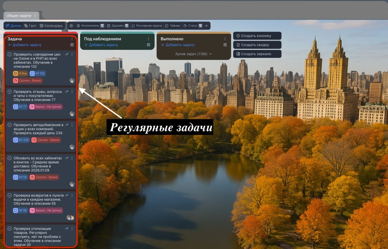Click the Создать сводку button

coord(257,45)
